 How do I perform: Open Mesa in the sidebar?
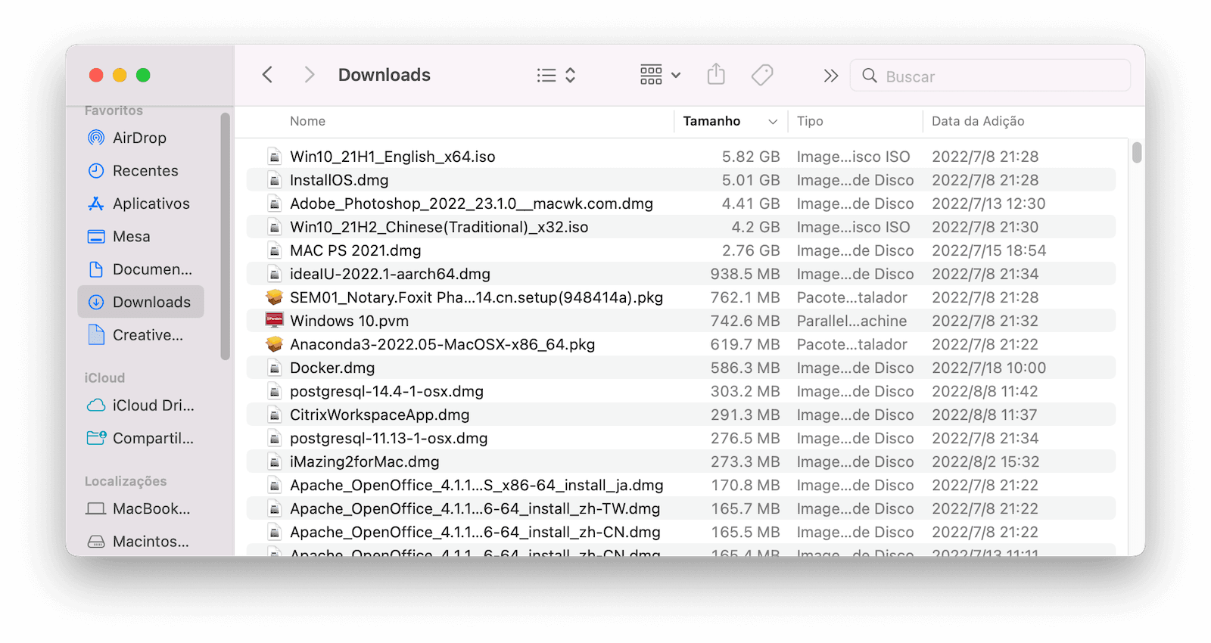click(x=141, y=237)
